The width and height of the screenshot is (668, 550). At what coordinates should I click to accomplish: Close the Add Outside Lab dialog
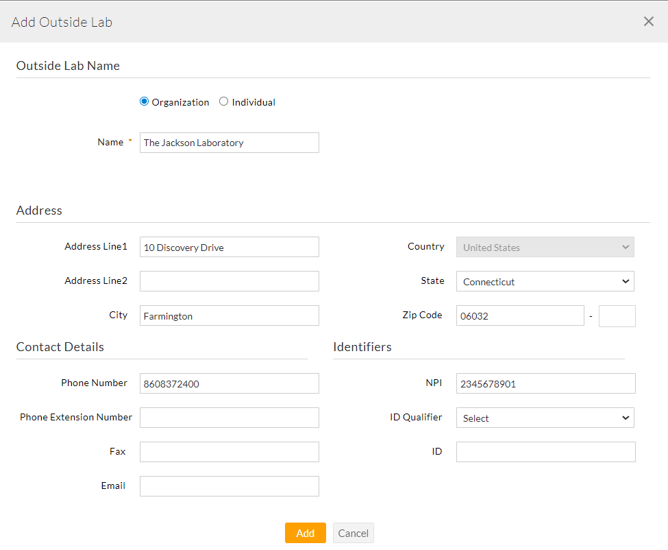648,21
